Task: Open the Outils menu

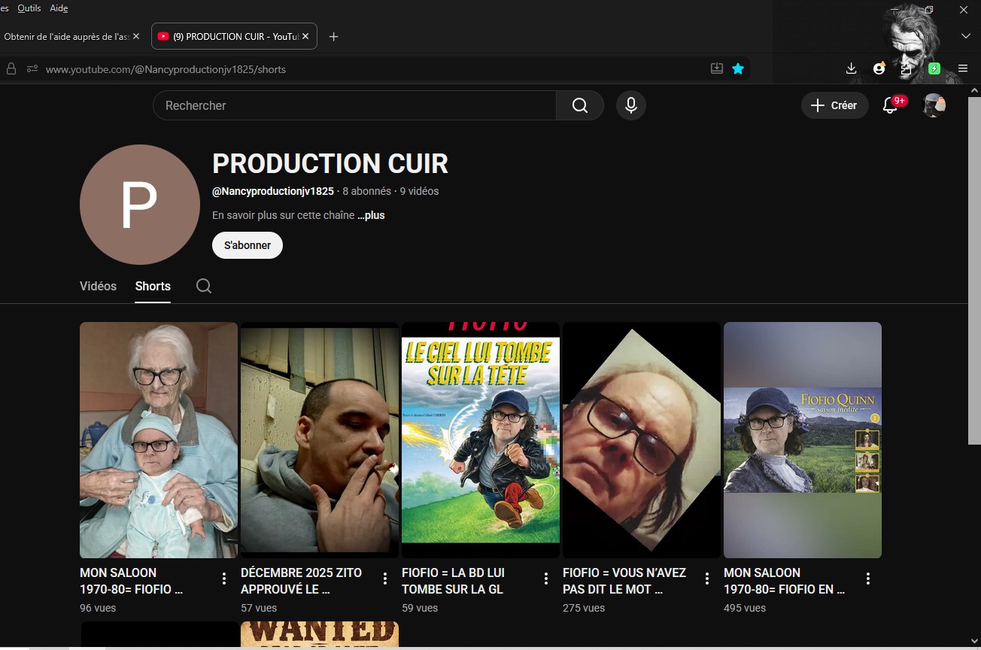Action: point(29,8)
